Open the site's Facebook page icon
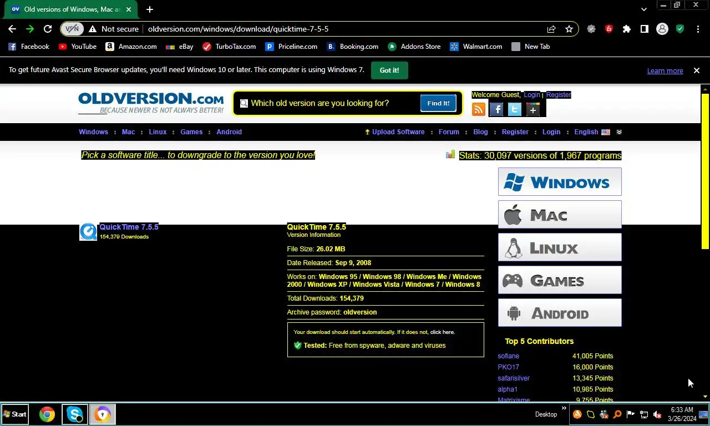This screenshot has width=710, height=426. point(496,109)
